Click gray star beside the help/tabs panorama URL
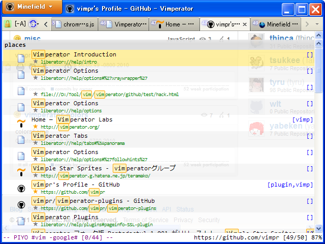The image size is (325, 244). click(36, 143)
